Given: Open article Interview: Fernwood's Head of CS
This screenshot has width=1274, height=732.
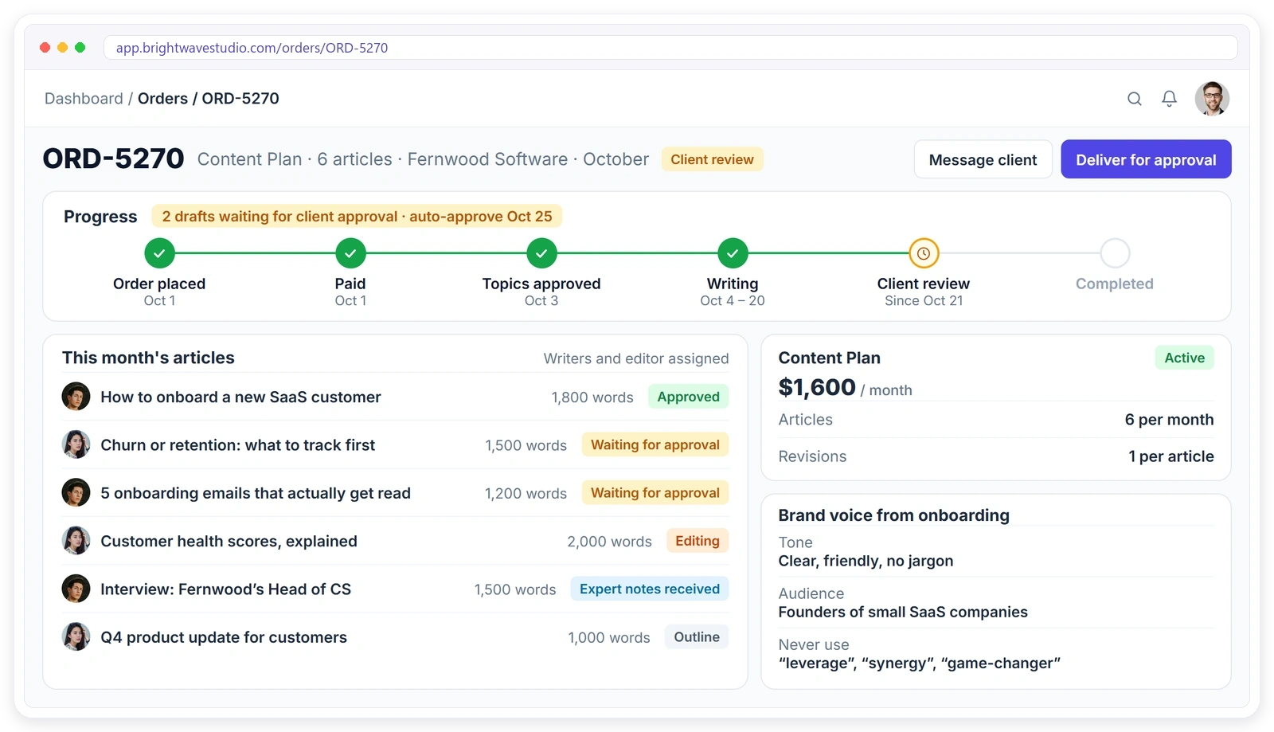Looking at the screenshot, I should coord(225,589).
